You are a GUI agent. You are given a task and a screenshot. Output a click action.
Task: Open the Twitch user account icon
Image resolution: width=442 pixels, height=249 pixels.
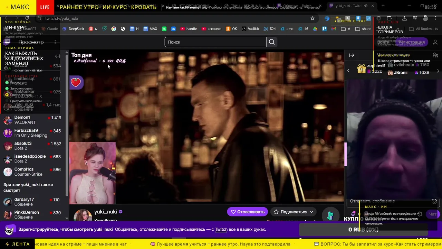click(x=435, y=42)
